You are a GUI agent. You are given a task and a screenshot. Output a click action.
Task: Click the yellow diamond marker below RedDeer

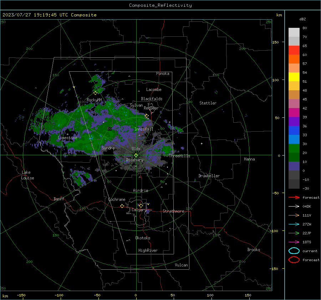tap(147, 116)
